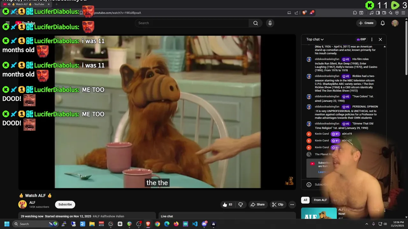Open File Explorer from the taskbar
Image resolution: width=408 pixels, height=229 pixels.
pyautogui.click(x=92, y=224)
